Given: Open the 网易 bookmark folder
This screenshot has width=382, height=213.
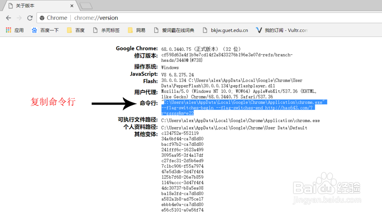Looking at the screenshot, I should pos(137,30).
